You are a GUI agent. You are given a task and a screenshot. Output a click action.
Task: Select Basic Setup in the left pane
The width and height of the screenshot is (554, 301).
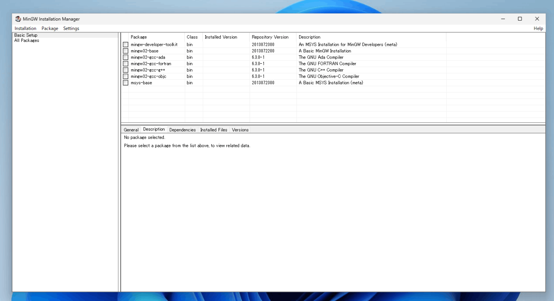26,35
